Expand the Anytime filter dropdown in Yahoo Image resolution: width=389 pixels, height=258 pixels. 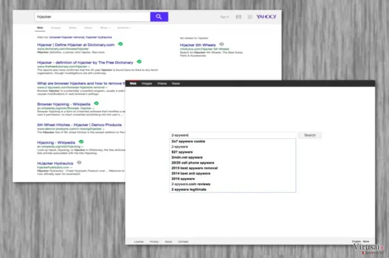click(124, 28)
